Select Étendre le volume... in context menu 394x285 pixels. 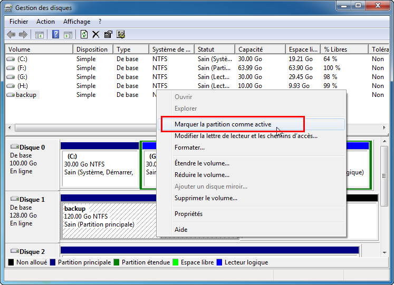click(x=251, y=163)
